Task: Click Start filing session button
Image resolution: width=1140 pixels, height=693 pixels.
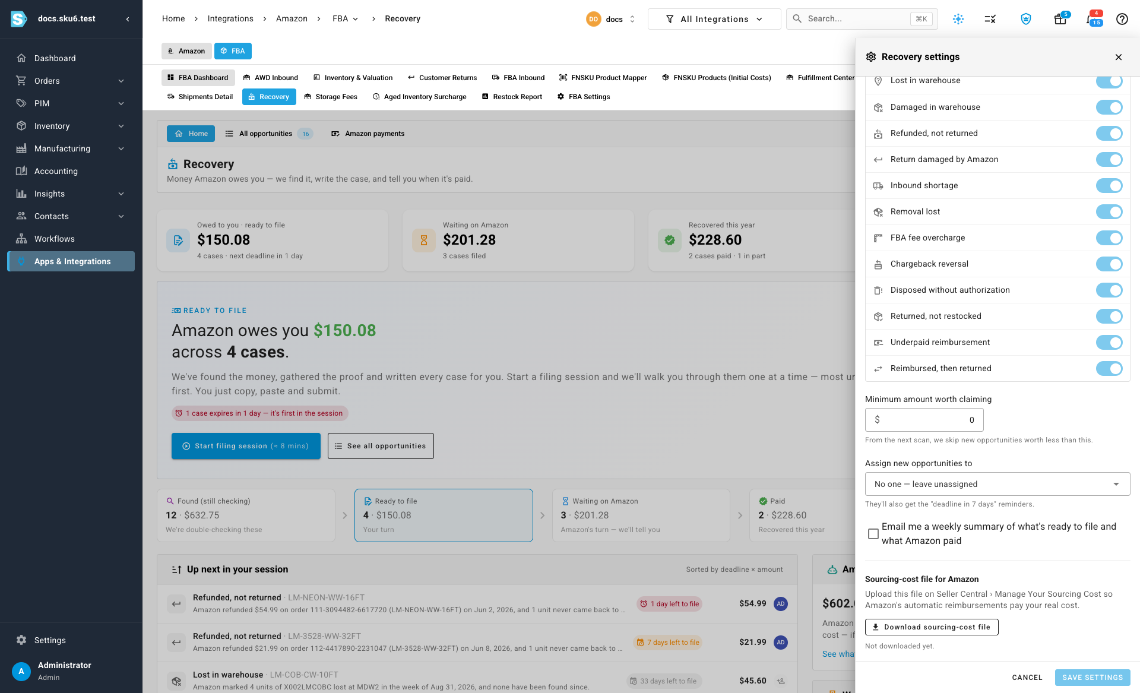Action: tap(246, 446)
